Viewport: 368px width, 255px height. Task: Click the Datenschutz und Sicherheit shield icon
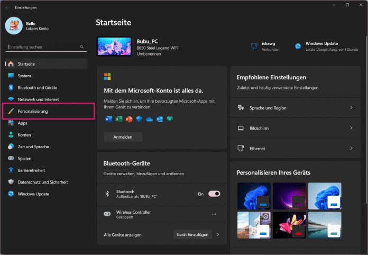[x=11, y=182]
